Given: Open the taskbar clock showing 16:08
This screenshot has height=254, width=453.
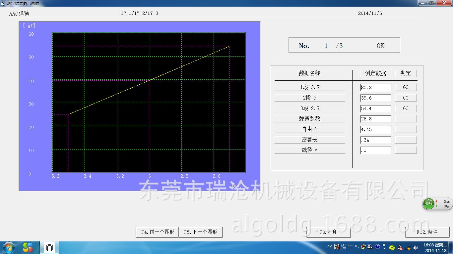Looking at the screenshot, I should click(x=435, y=248).
